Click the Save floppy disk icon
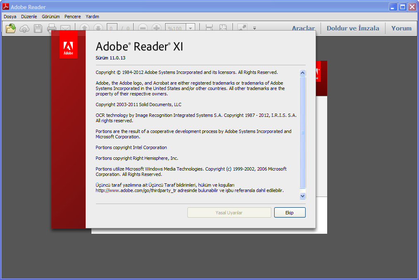Screen dimensions: 419x280 38,28
